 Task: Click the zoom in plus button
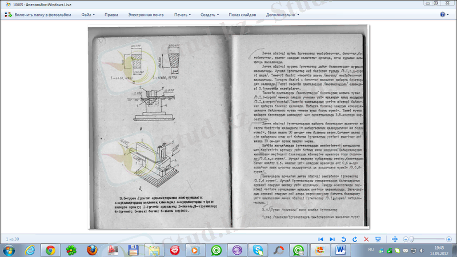click(x=448, y=238)
